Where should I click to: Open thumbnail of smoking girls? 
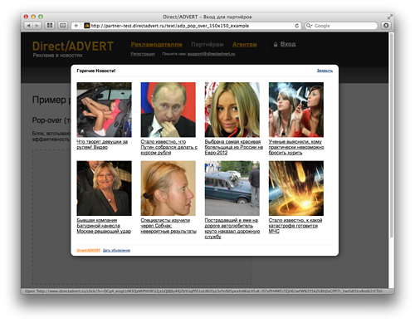pyautogui.click(x=296, y=110)
